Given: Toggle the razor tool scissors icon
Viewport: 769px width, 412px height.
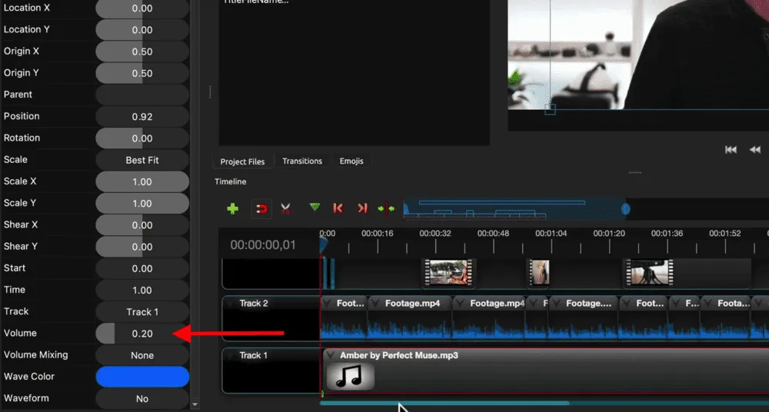Looking at the screenshot, I should tap(286, 208).
